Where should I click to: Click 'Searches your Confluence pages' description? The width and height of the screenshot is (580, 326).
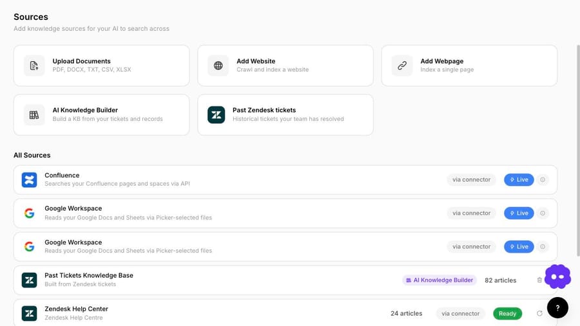click(117, 183)
